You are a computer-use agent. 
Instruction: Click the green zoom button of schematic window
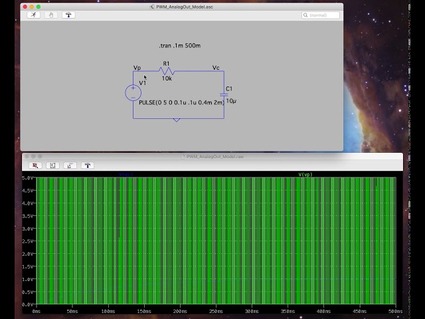39,7
